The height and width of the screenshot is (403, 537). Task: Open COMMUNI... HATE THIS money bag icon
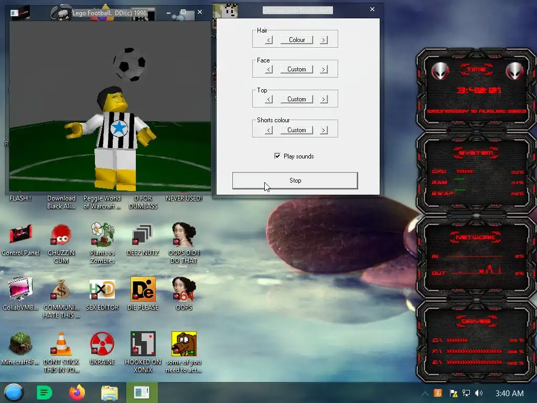(x=61, y=298)
